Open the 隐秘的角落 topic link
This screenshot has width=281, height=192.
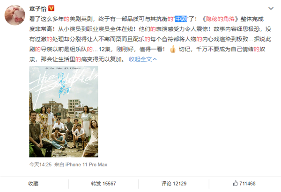tap(220, 19)
